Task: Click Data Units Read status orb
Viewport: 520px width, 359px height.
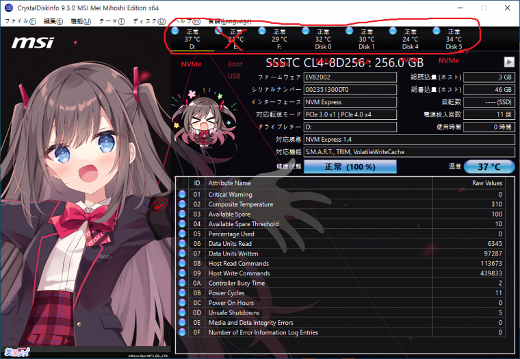Action: tap(182, 243)
